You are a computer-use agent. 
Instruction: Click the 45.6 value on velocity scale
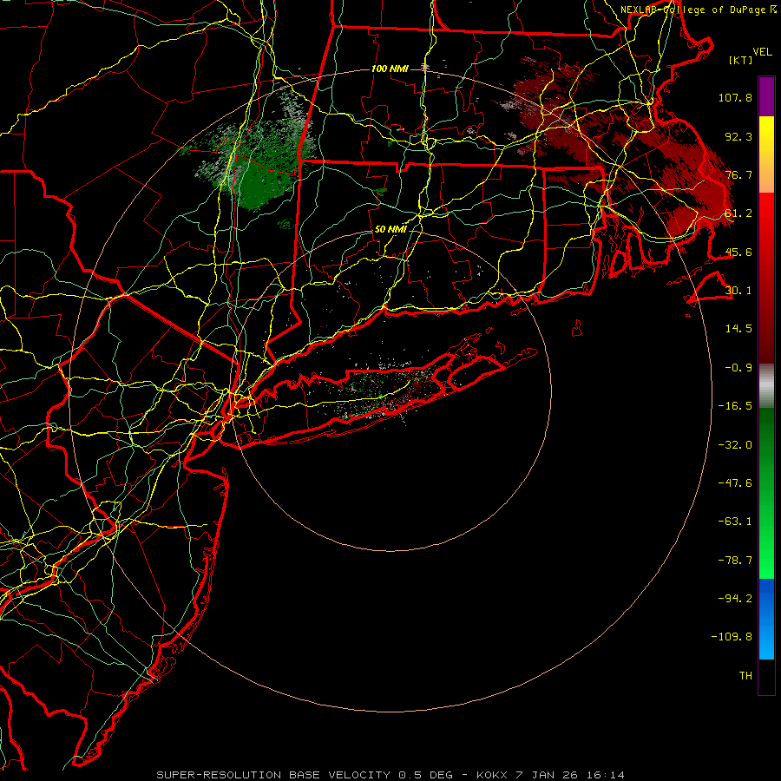[x=738, y=252]
